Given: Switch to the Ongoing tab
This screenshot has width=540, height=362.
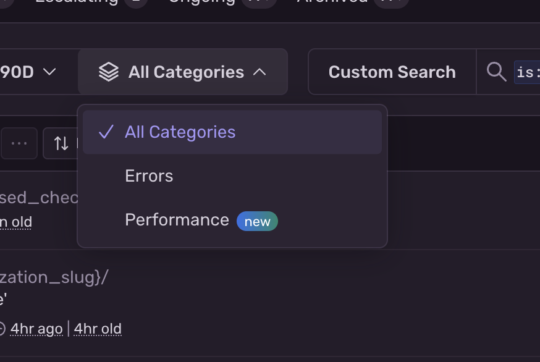Looking at the screenshot, I should coord(201,2).
